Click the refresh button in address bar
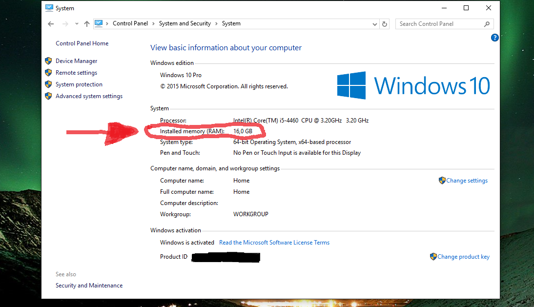The width and height of the screenshot is (534, 307). [385, 24]
